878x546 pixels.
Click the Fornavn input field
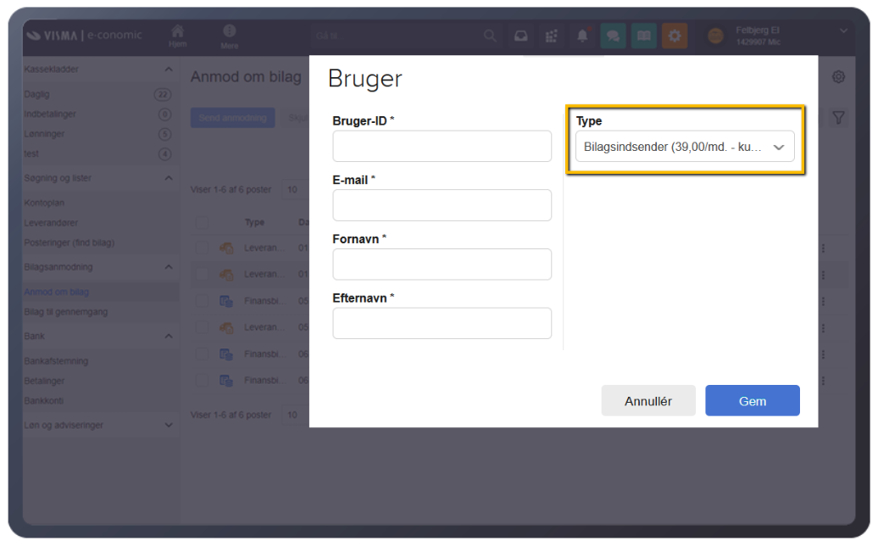point(442,265)
